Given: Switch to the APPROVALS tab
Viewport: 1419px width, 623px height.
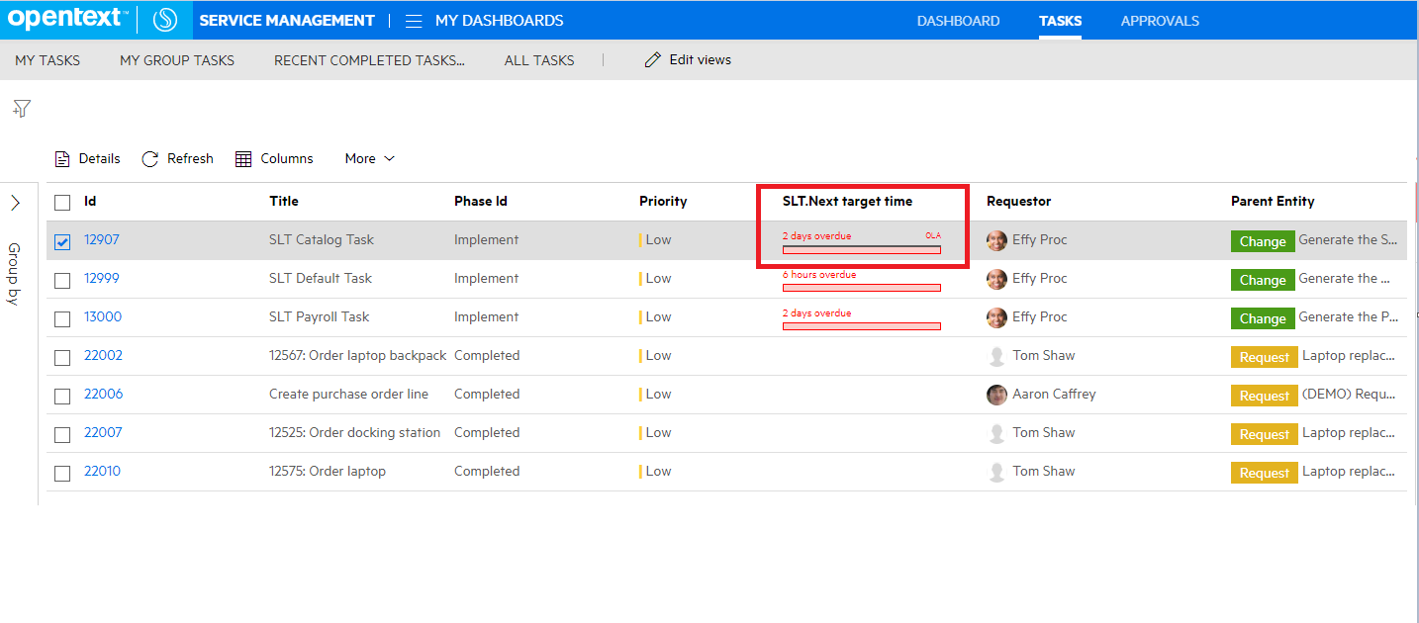Looking at the screenshot, I should pos(1159,20).
